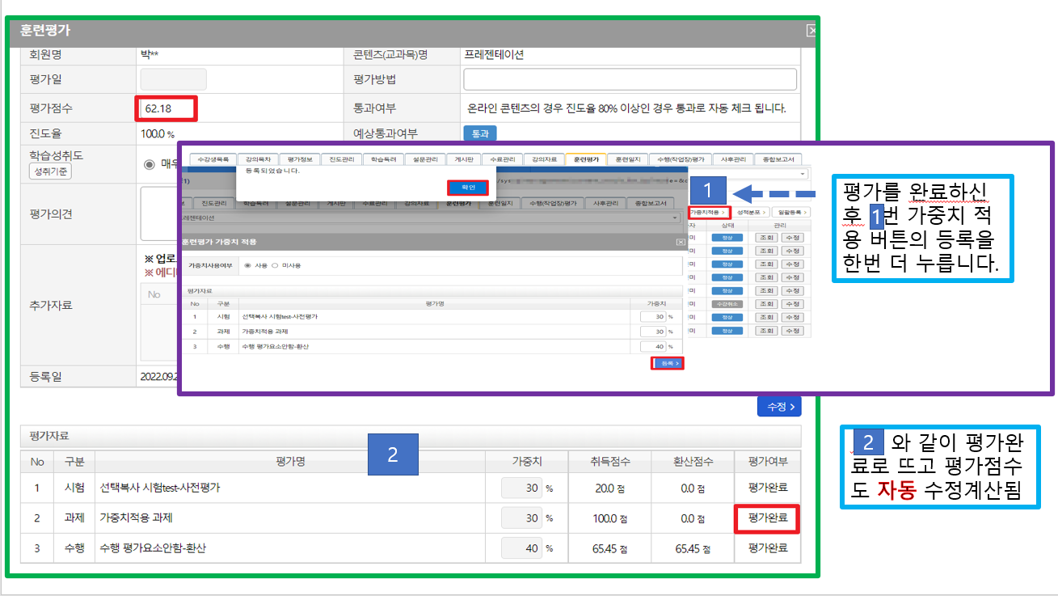Close the 훈련평가 dialog window

pyautogui.click(x=811, y=31)
